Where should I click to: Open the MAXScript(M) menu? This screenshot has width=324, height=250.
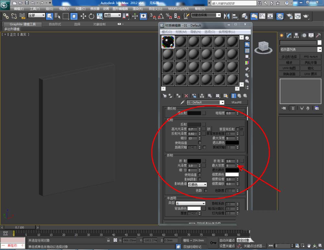click(x=178, y=9)
